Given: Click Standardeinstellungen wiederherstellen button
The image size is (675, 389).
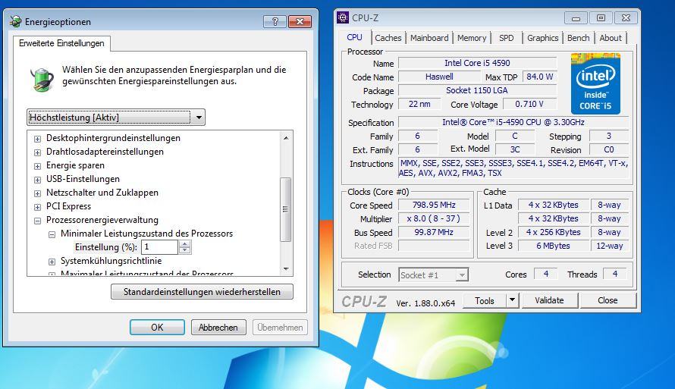Looking at the screenshot, I should (x=202, y=291).
